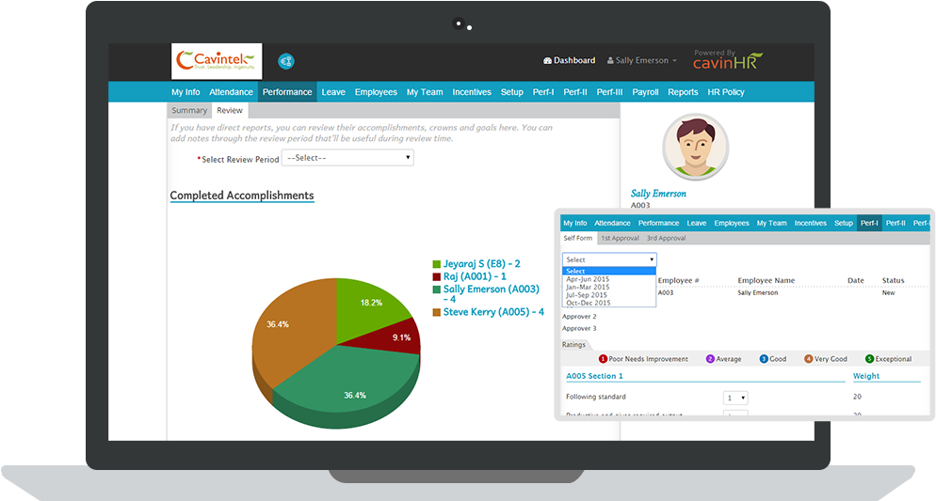Open My Team in main navigation bar

[x=425, y=92]
